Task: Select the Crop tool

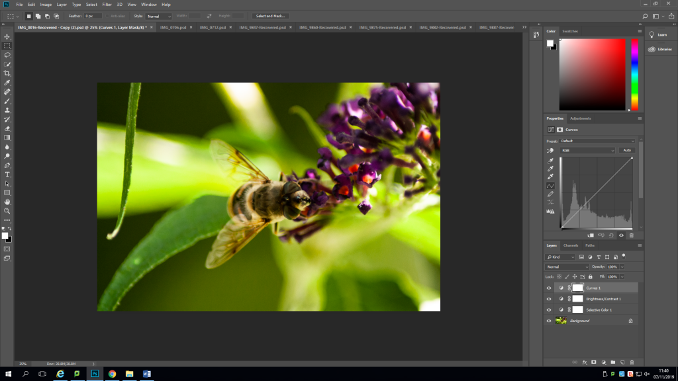Action: pyautogui.click(x=7, y=73)
